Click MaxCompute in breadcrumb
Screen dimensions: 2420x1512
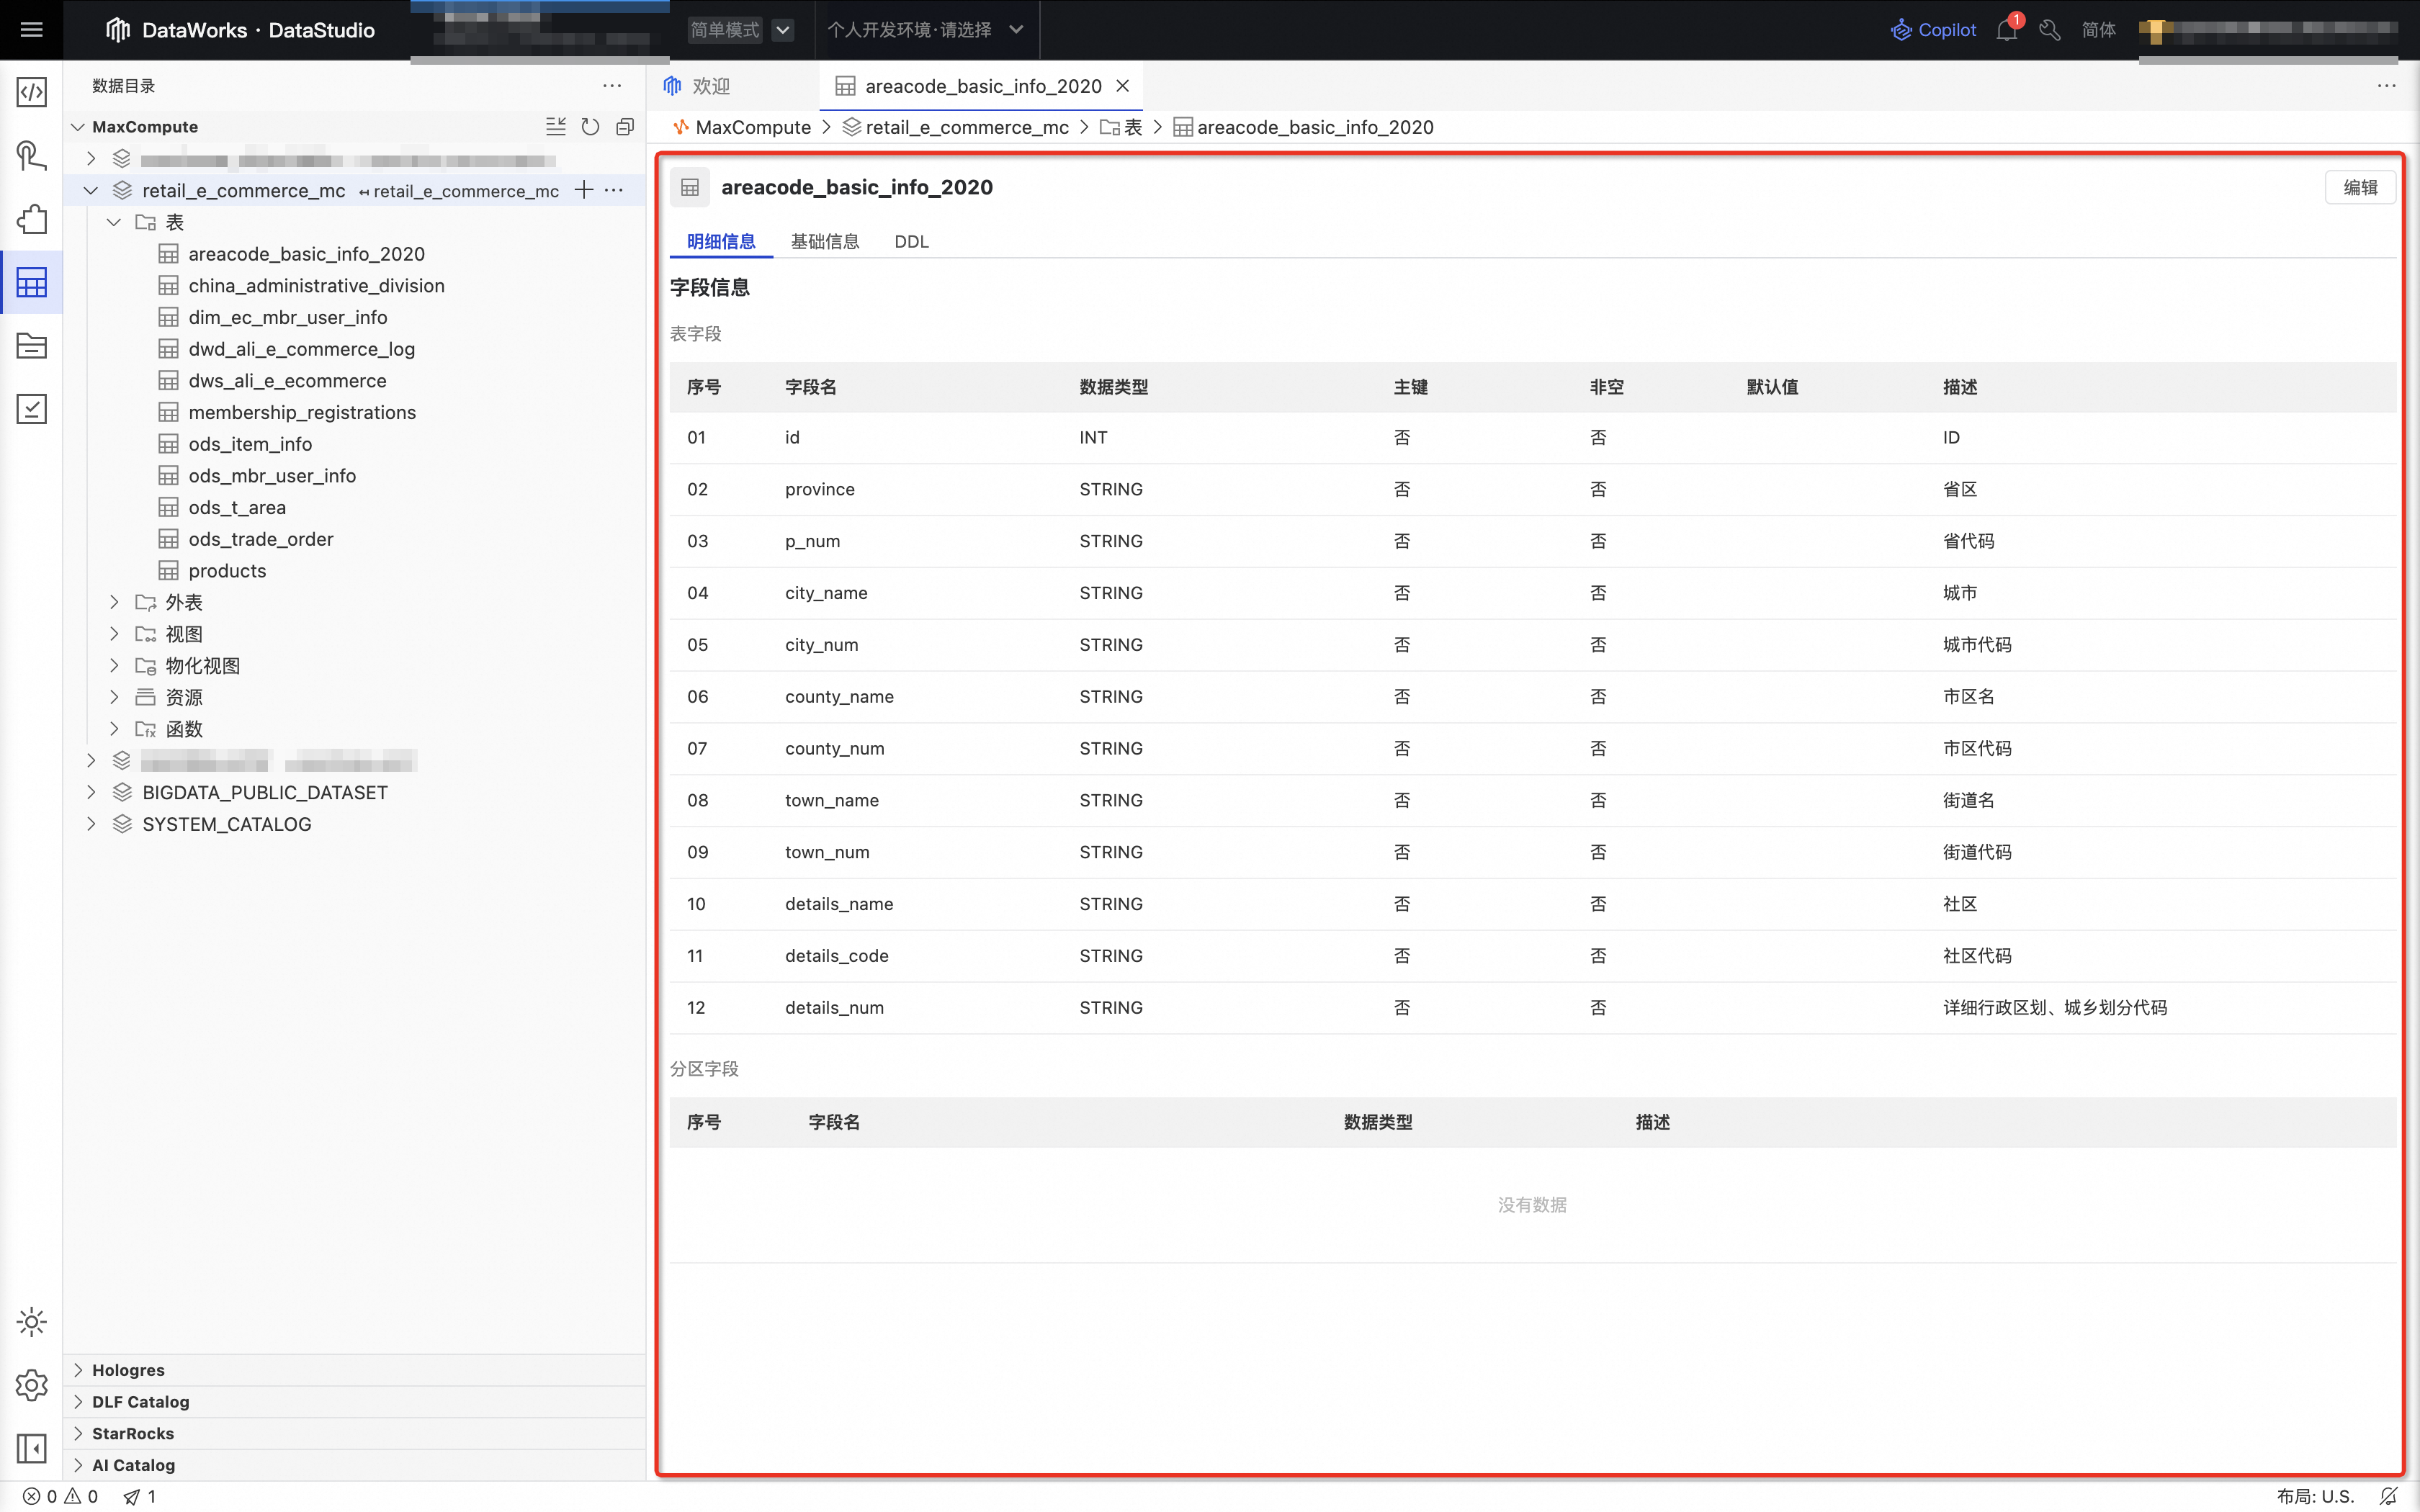pyautogui.click(x=753, y=127)
